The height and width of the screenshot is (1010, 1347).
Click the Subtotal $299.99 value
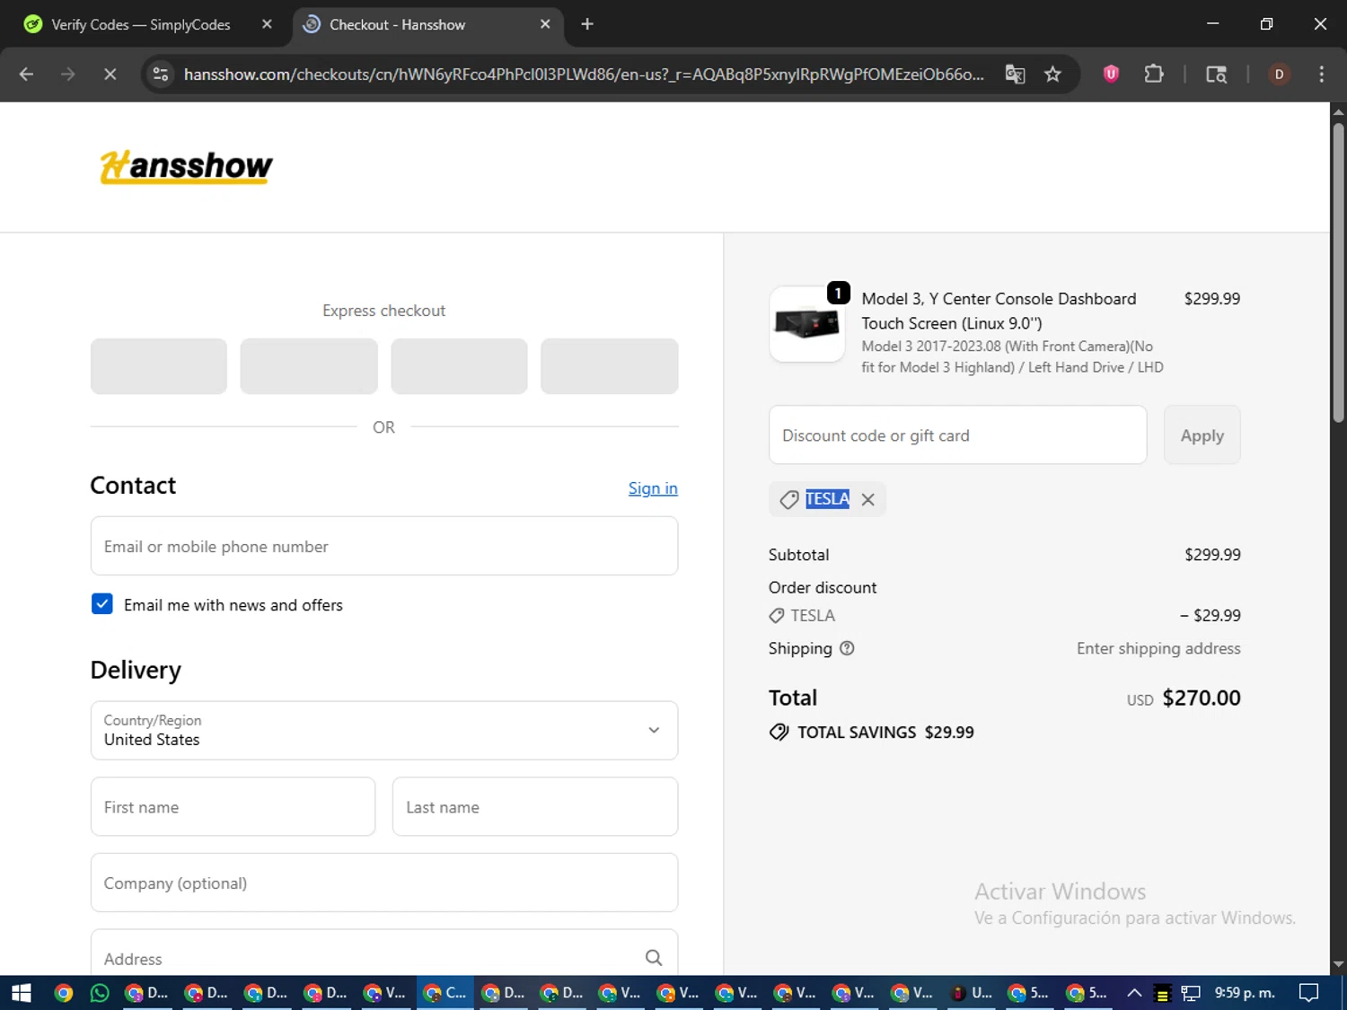[x=1212, y=555]
